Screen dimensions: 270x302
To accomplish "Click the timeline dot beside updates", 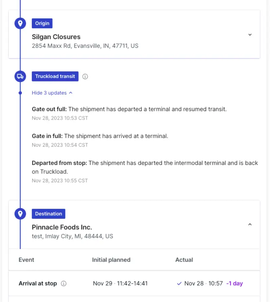I will [x=20, y=93].
